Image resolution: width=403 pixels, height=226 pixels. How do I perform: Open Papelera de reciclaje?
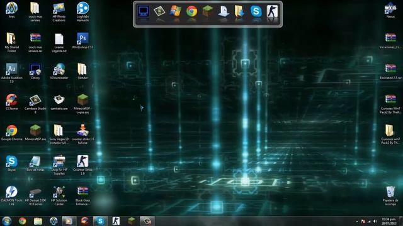[390, 196]
